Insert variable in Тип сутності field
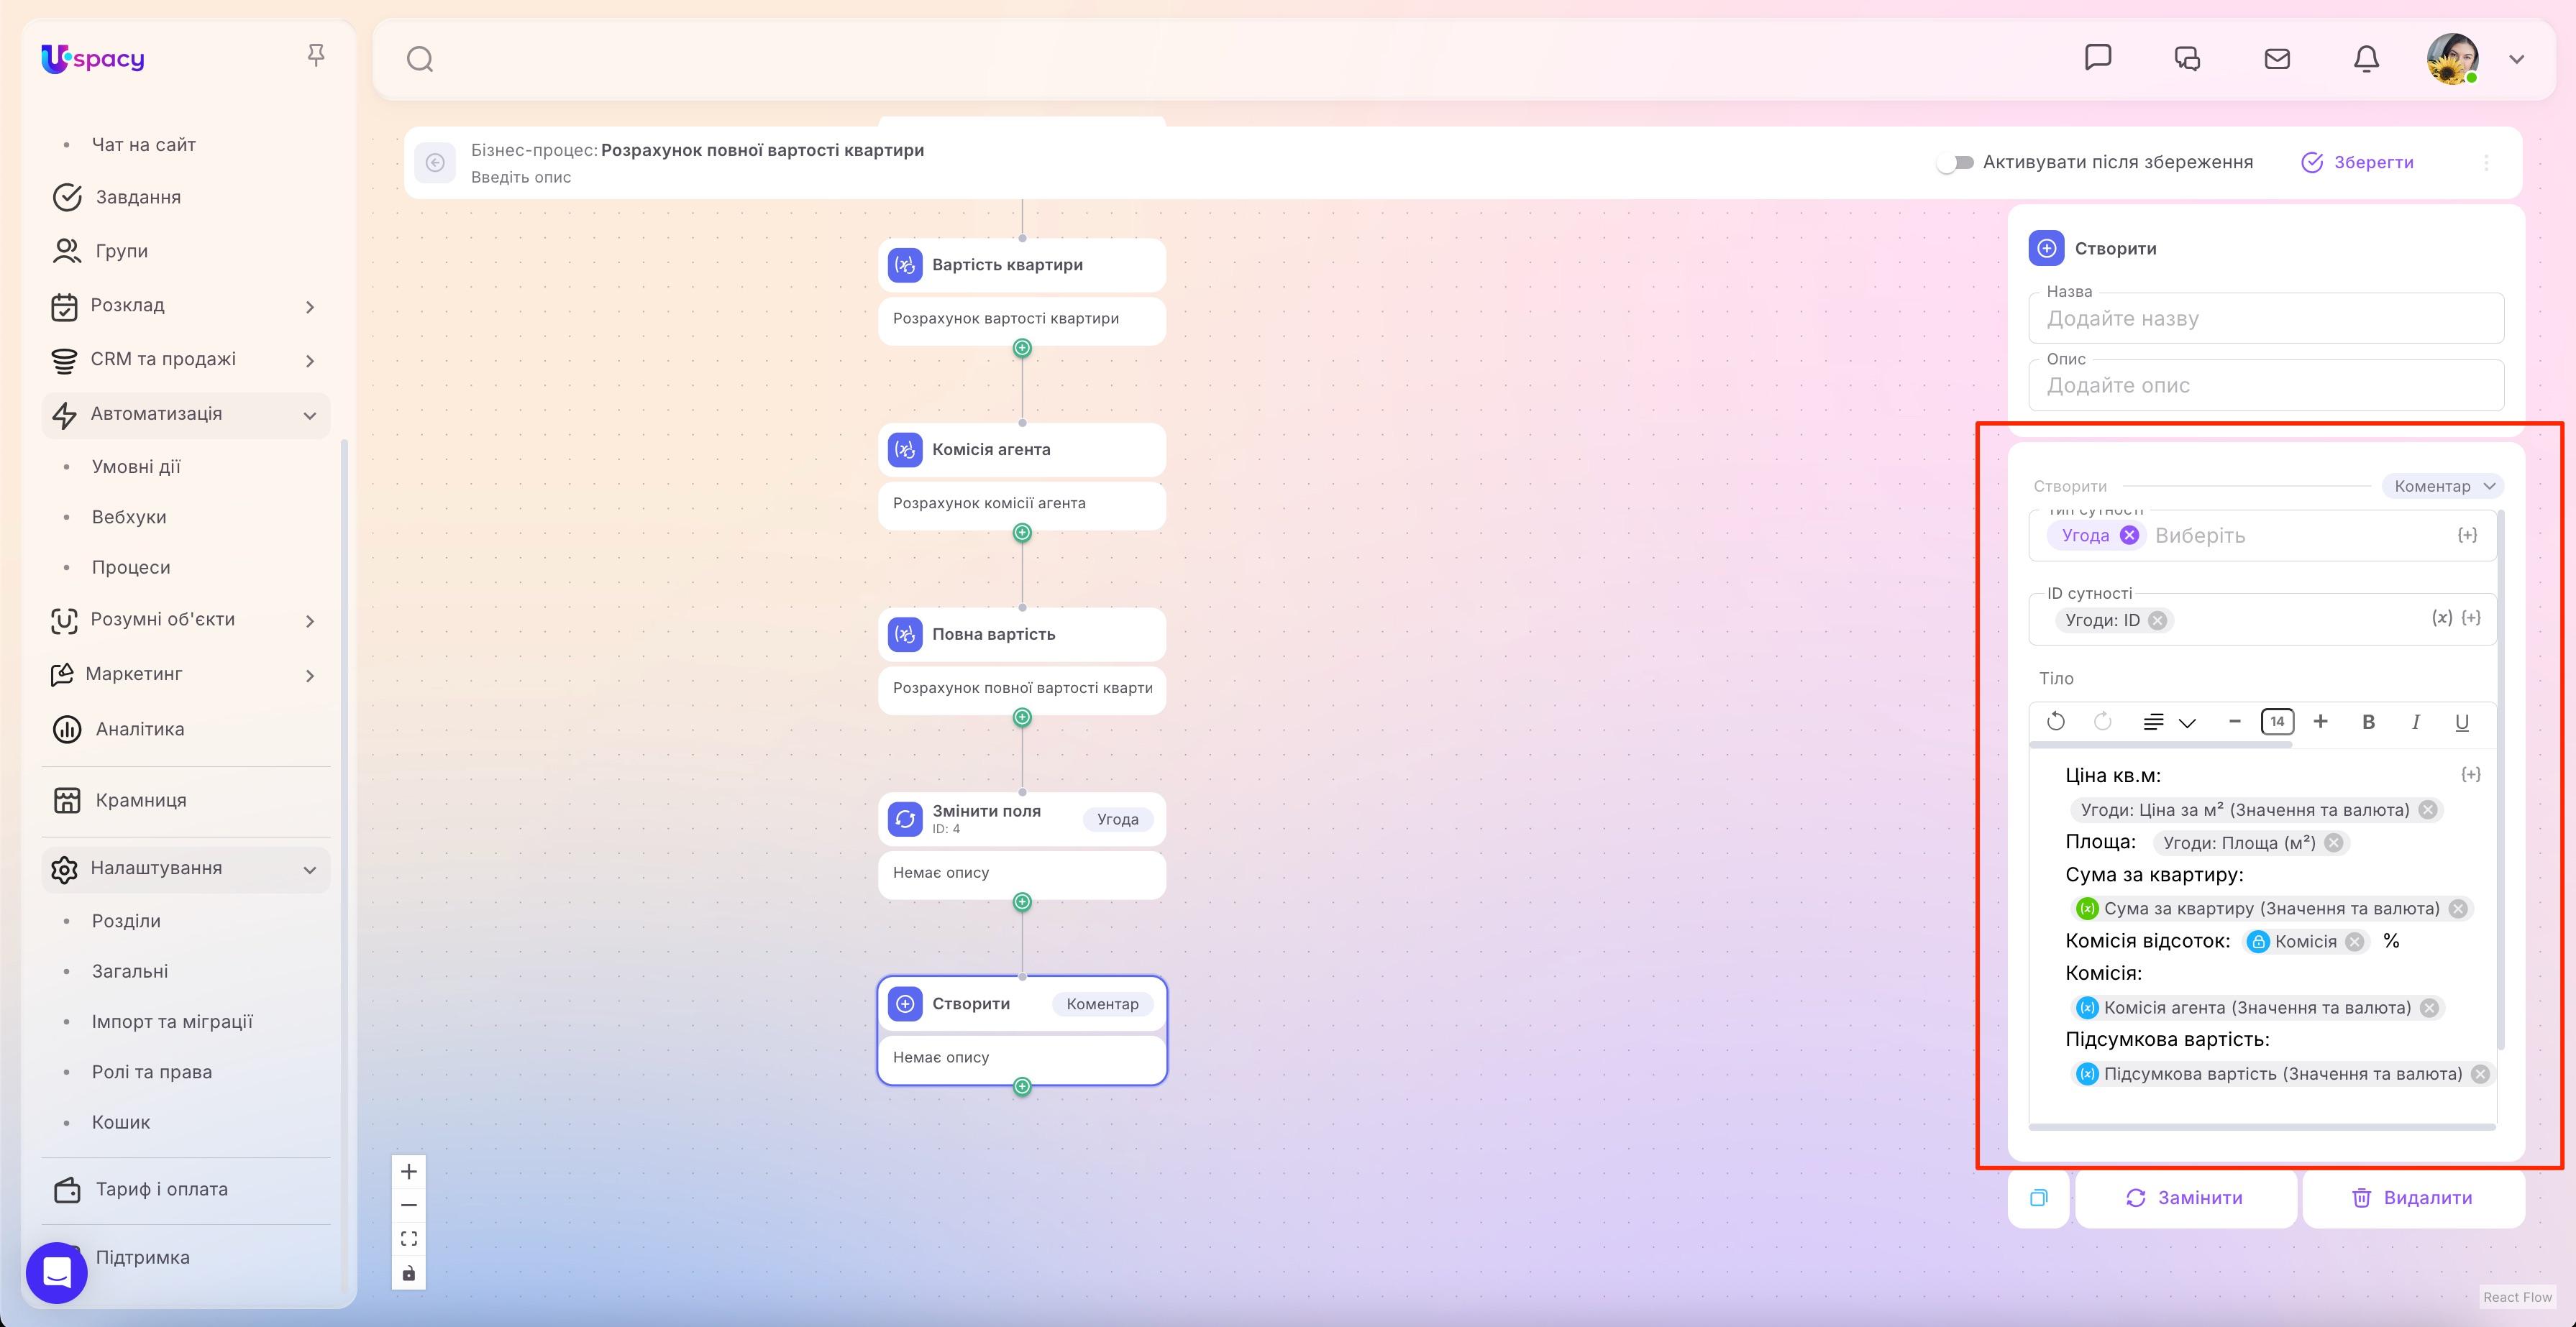Image resolution: width=2576 pixels, height=1327 pixels. coord(2467,536)
